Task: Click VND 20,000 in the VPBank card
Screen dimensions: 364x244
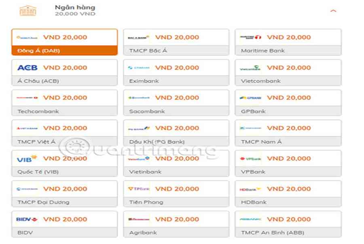Action: pos(289,159)
